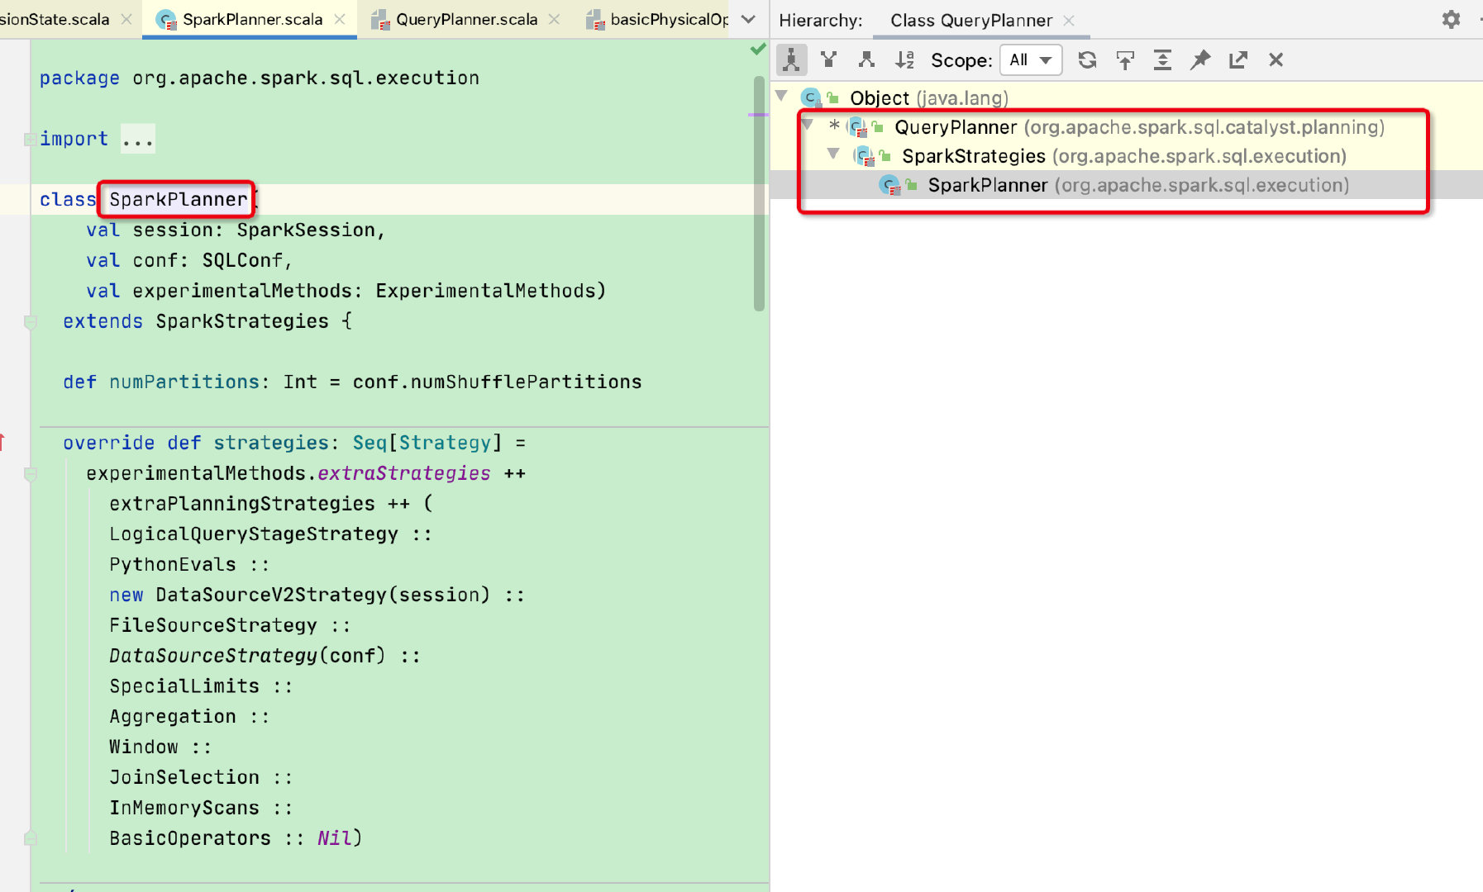Show the Supertypes Hierarchy
1483x892 pixels.
pyautogui.click(x=828, y=59)
